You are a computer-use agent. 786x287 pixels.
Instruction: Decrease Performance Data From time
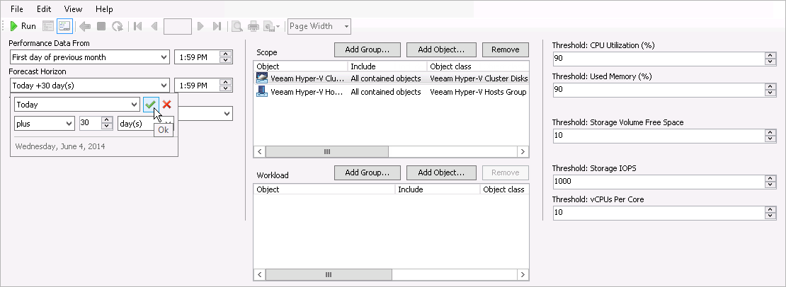226,61
